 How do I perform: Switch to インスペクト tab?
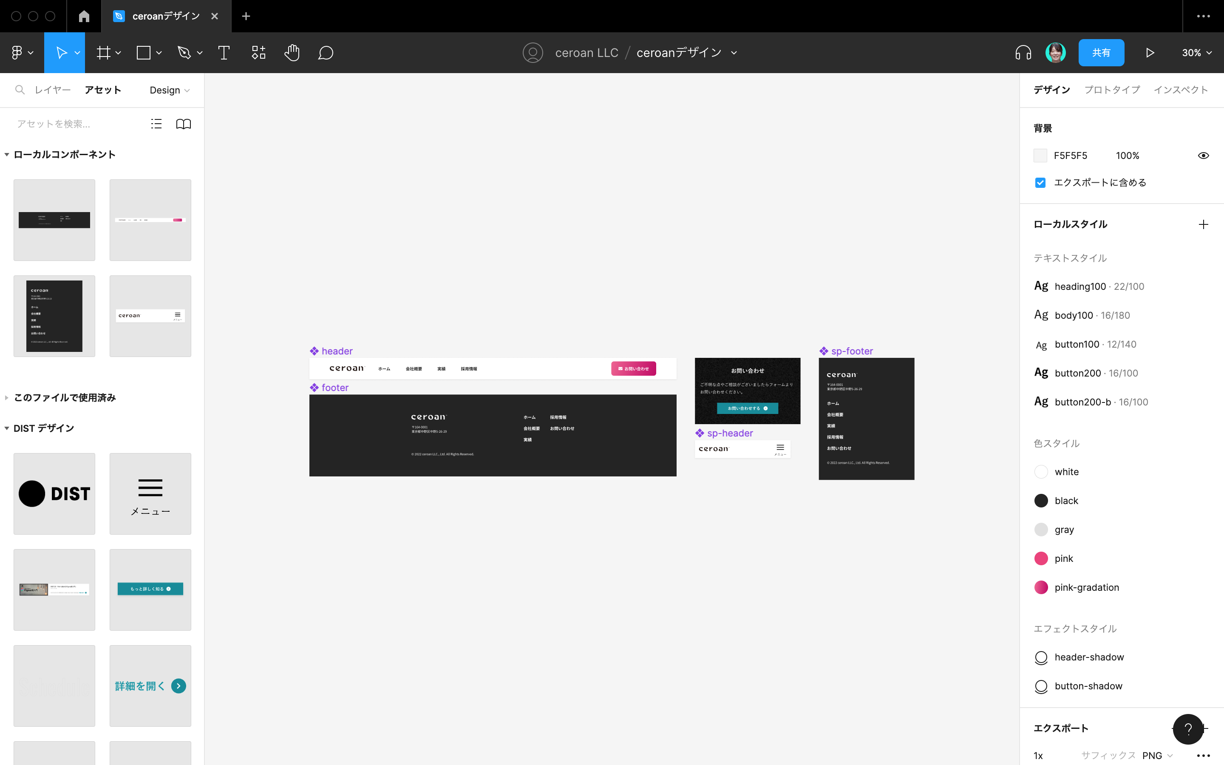[1181, 90]
